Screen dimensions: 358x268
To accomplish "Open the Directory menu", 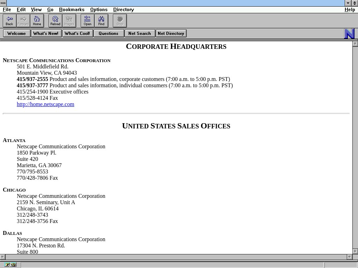I will [123, 9].
